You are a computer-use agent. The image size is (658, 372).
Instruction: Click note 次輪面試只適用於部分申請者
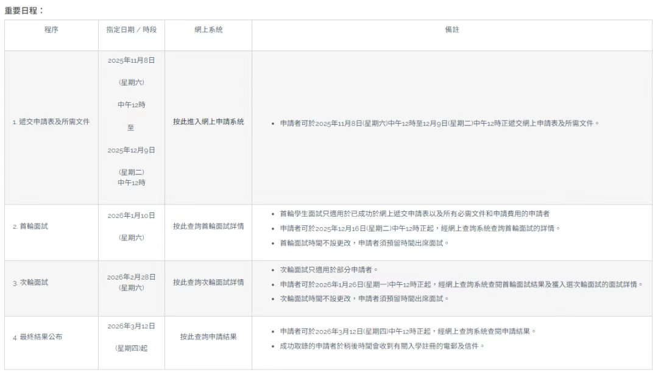coord(329,270)
